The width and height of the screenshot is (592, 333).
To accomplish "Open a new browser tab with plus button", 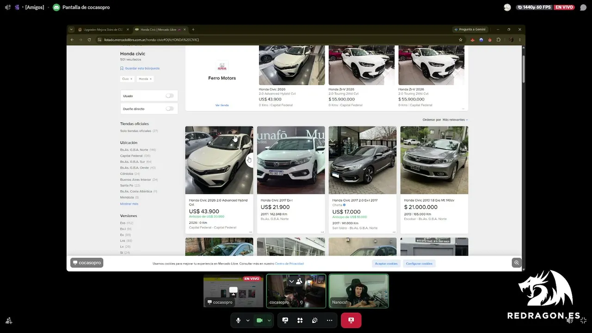I will coord(193,30).
